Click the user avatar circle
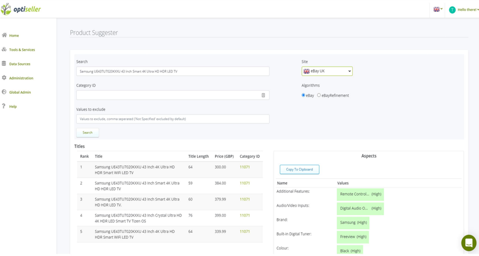 452,10
